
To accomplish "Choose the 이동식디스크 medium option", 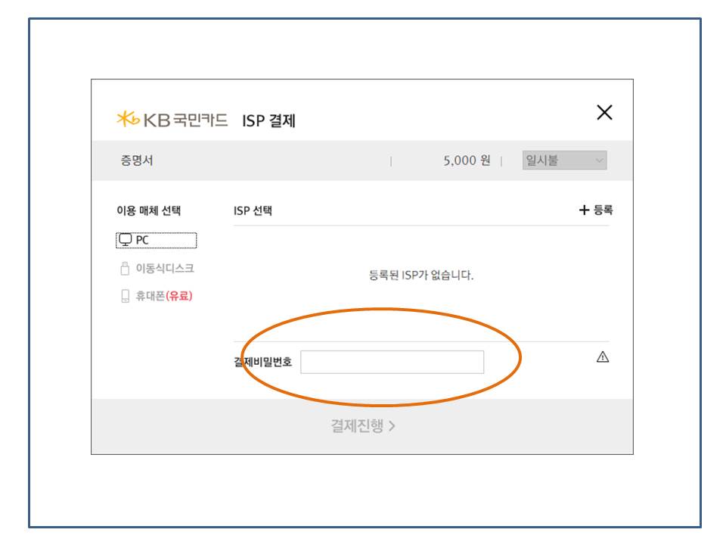I will click(164, 269).
